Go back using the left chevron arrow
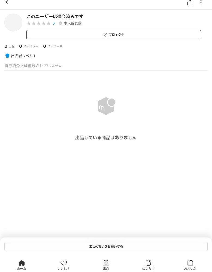This screenshot has height=272, width=212. pos(7,2)
